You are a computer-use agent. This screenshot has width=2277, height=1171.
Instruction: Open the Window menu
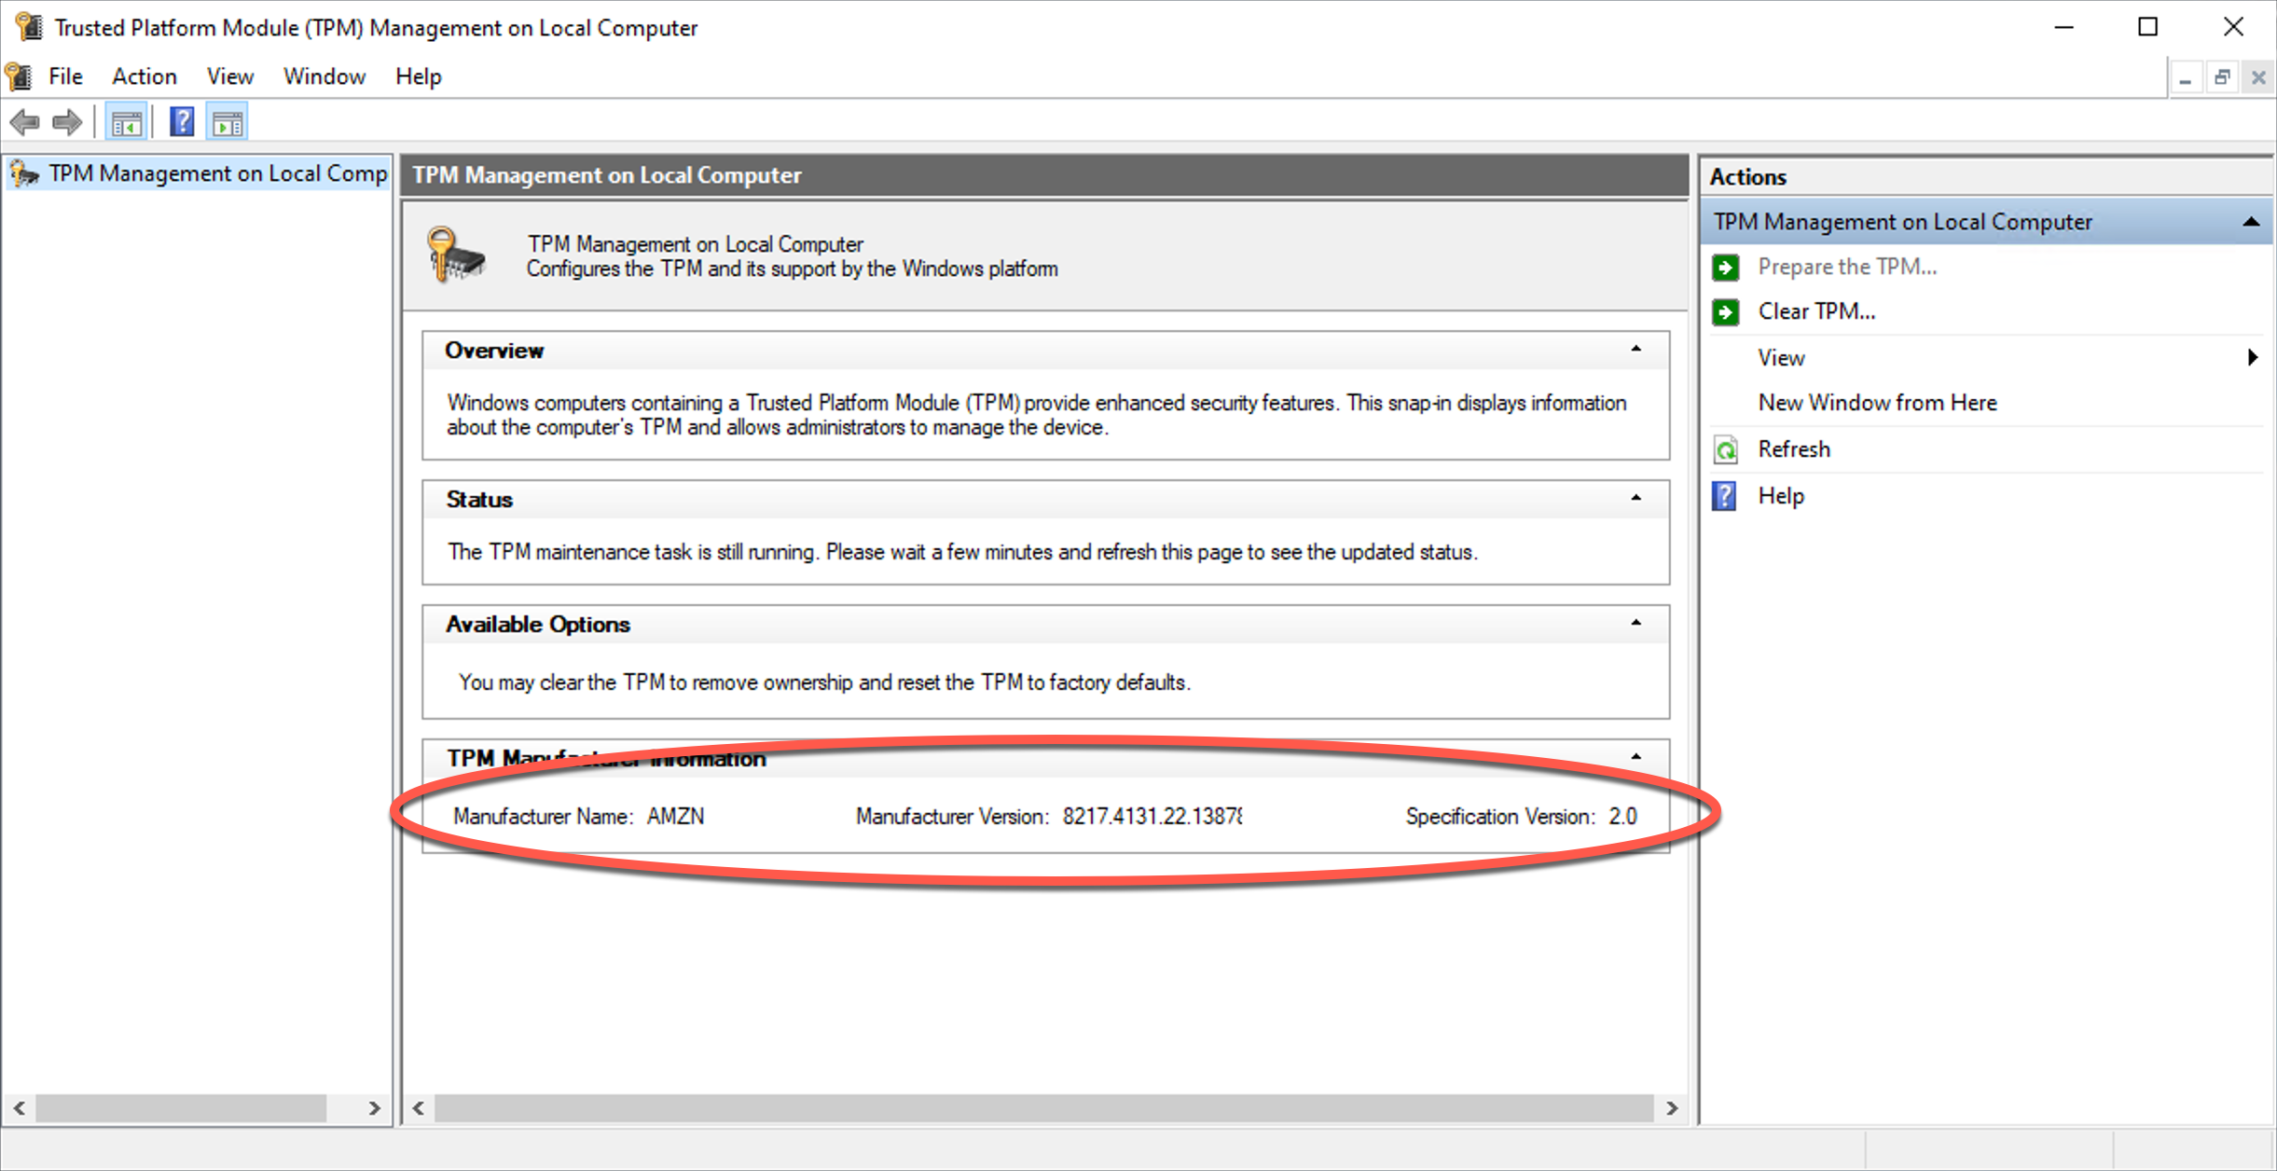pyautogui.click(x=324, y=76)
